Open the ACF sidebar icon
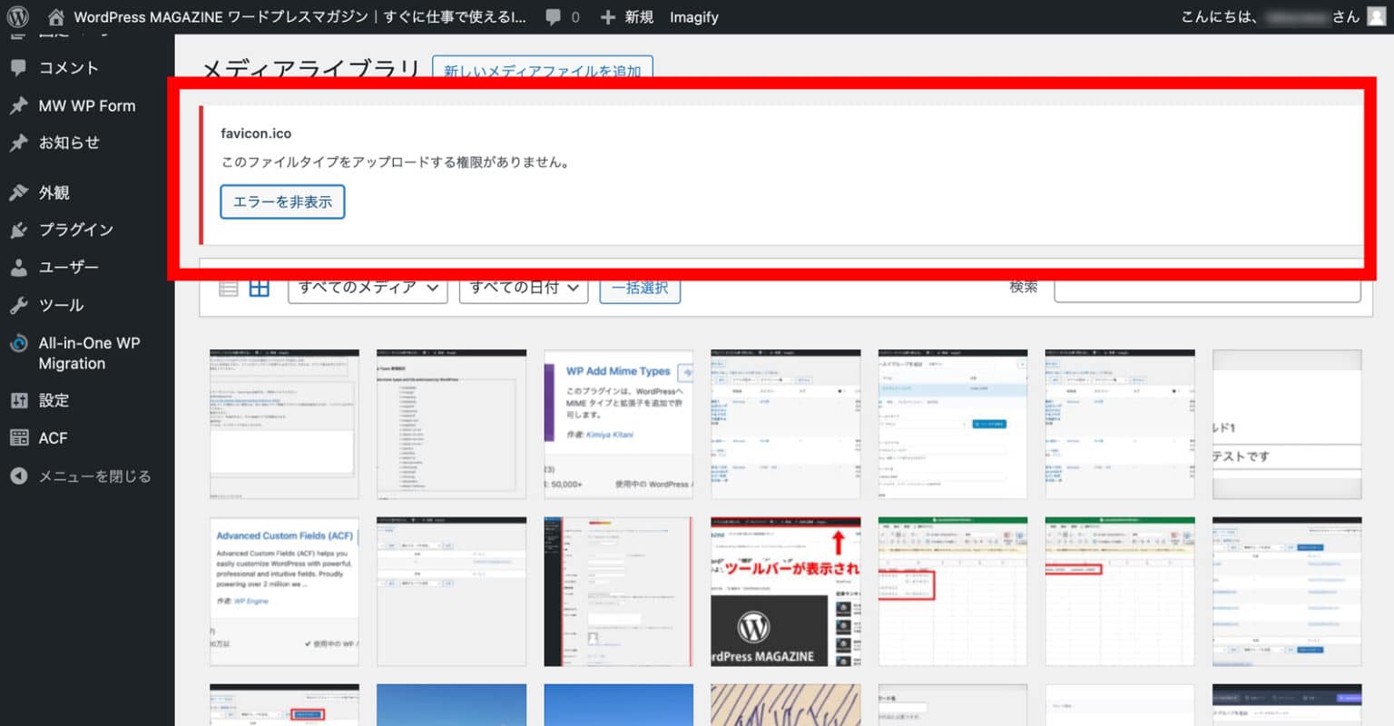 (x=18, y=437)
